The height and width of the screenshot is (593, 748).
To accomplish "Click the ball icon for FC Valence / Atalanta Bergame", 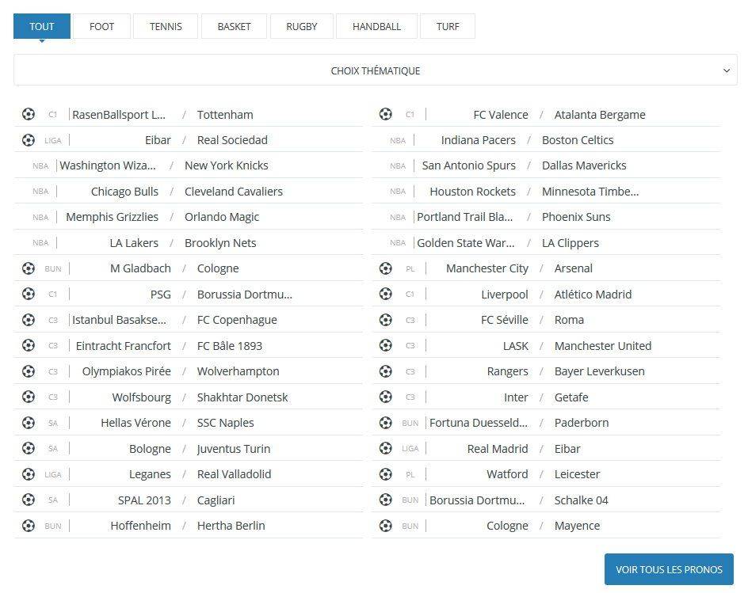I will tap(385, 115).
